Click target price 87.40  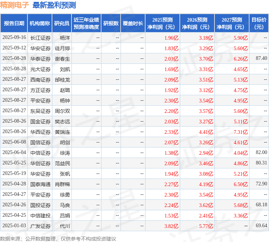coord(261,58)
